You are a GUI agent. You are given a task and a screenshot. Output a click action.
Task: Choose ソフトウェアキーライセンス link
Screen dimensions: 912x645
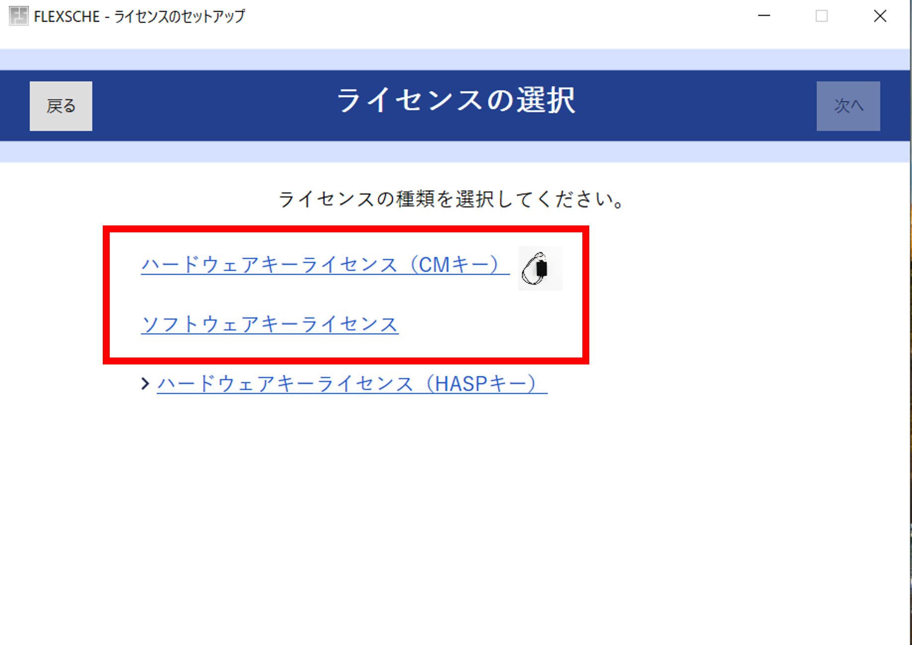(270, 324)
